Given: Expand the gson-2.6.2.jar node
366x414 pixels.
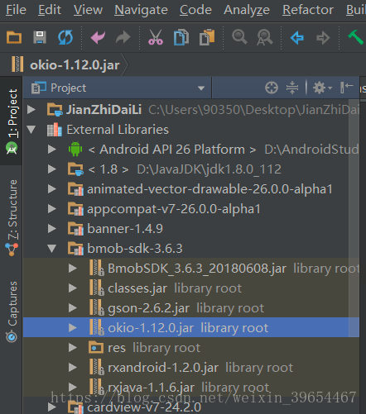Looking at the screenshot, I should (x=73, y=307).
